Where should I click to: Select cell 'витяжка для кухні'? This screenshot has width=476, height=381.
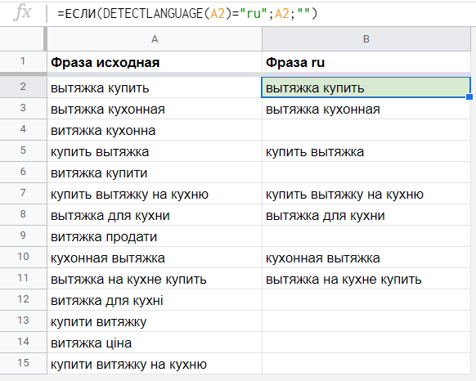pyautogui.click(x=155, y=299)
